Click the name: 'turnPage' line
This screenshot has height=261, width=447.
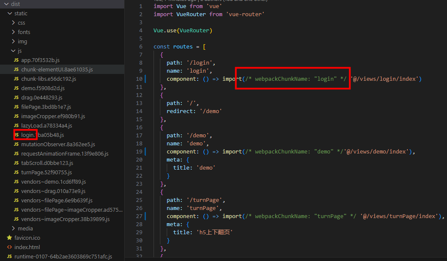(194, 208)
